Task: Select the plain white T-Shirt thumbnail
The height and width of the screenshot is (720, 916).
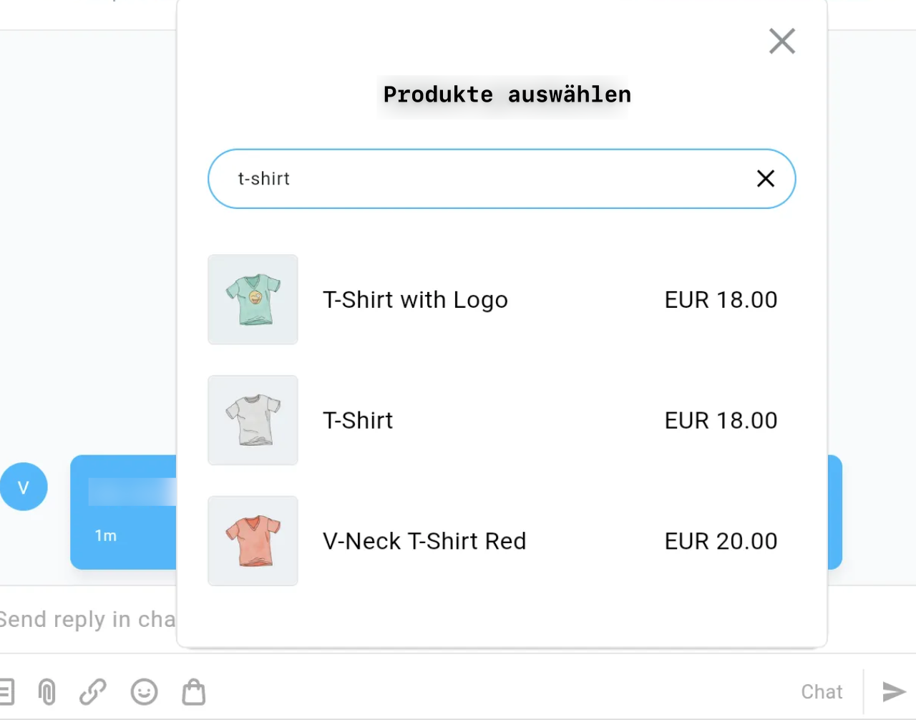Action: (253, 420)
